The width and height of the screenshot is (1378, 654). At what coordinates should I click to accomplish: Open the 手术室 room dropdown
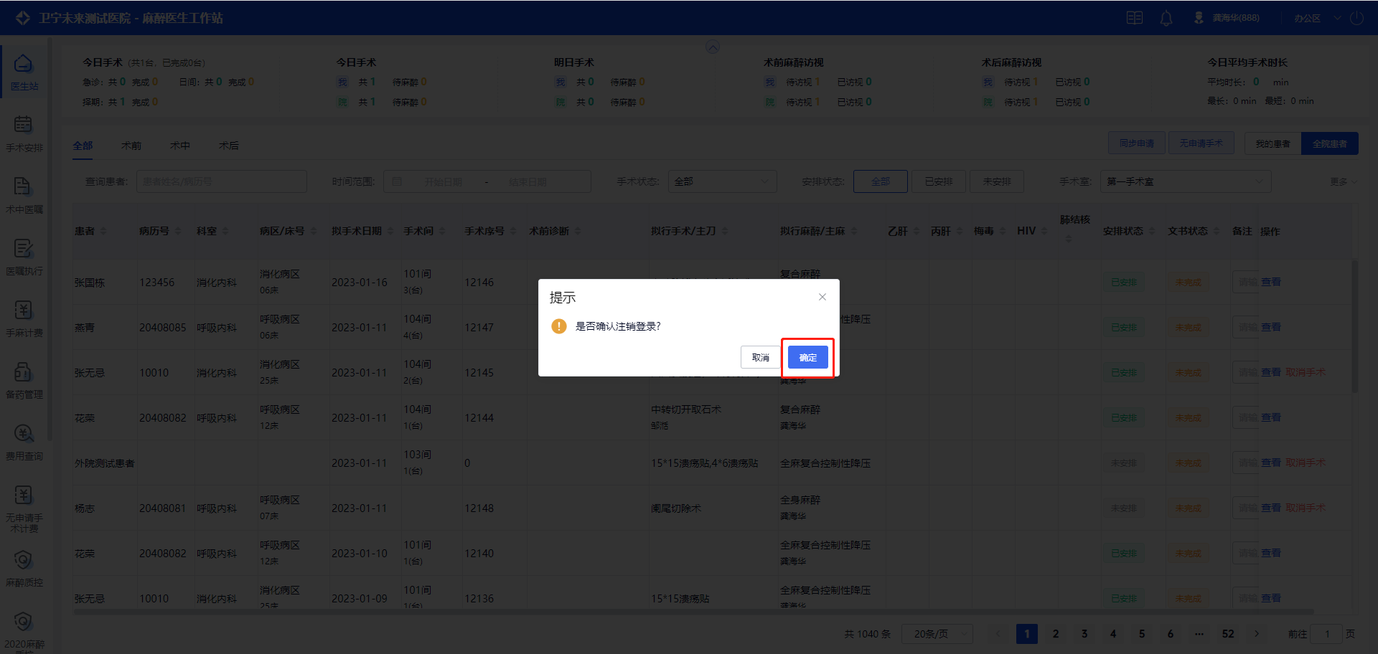pyautogui.click(x=1185, y=181)
